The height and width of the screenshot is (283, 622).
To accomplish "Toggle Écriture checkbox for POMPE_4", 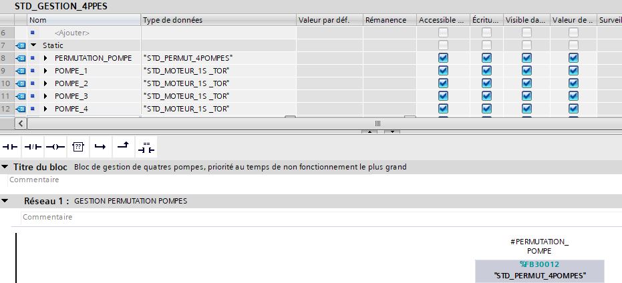I will [486, 109].
